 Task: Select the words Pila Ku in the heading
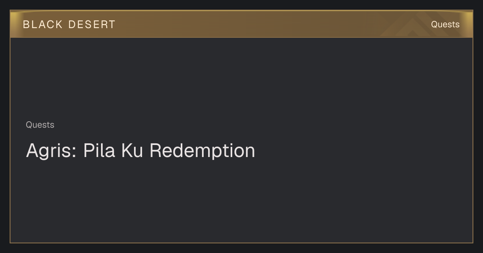[x=113, y=151]
